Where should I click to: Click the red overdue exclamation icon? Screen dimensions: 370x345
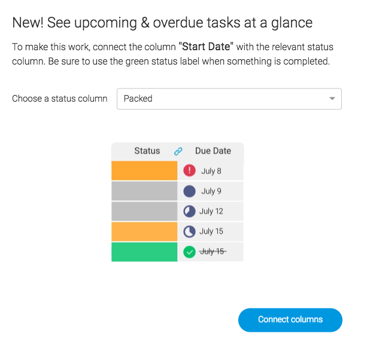[x=189, y=170]
